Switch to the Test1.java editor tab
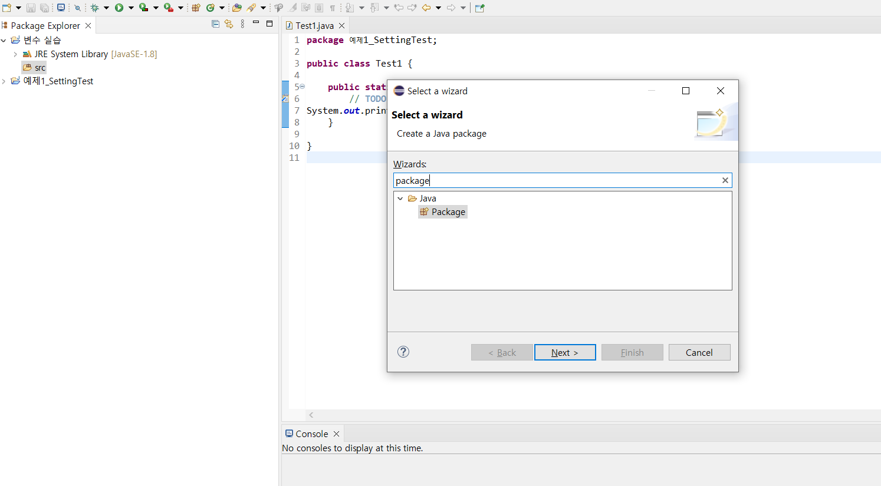The height and width of the screenshot is (486, 881). (314, 25)
